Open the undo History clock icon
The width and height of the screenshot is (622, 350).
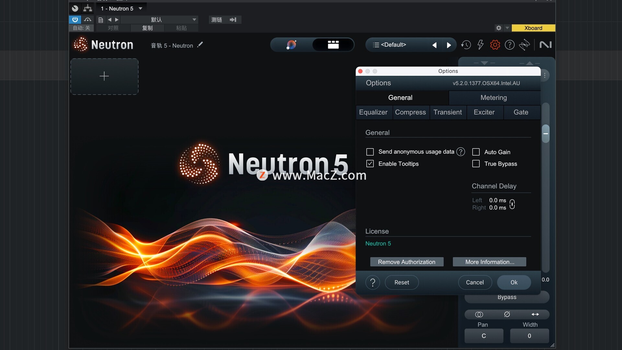pyautogui.click(x=466, y=45)
